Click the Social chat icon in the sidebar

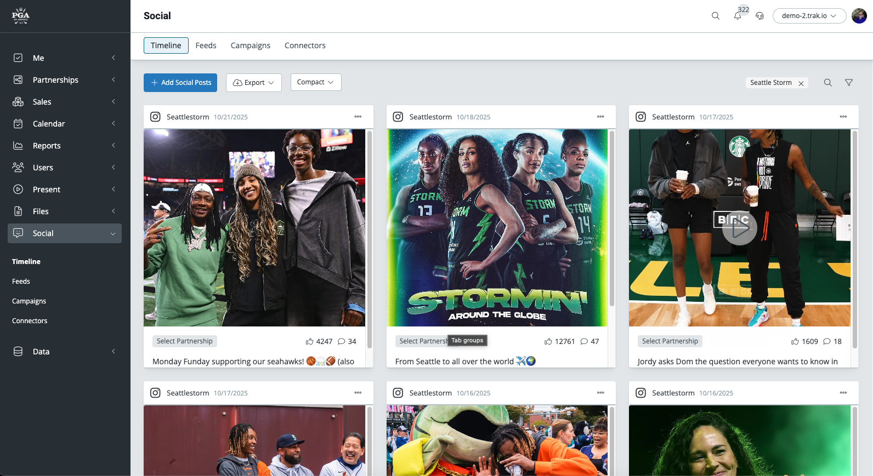18,233
